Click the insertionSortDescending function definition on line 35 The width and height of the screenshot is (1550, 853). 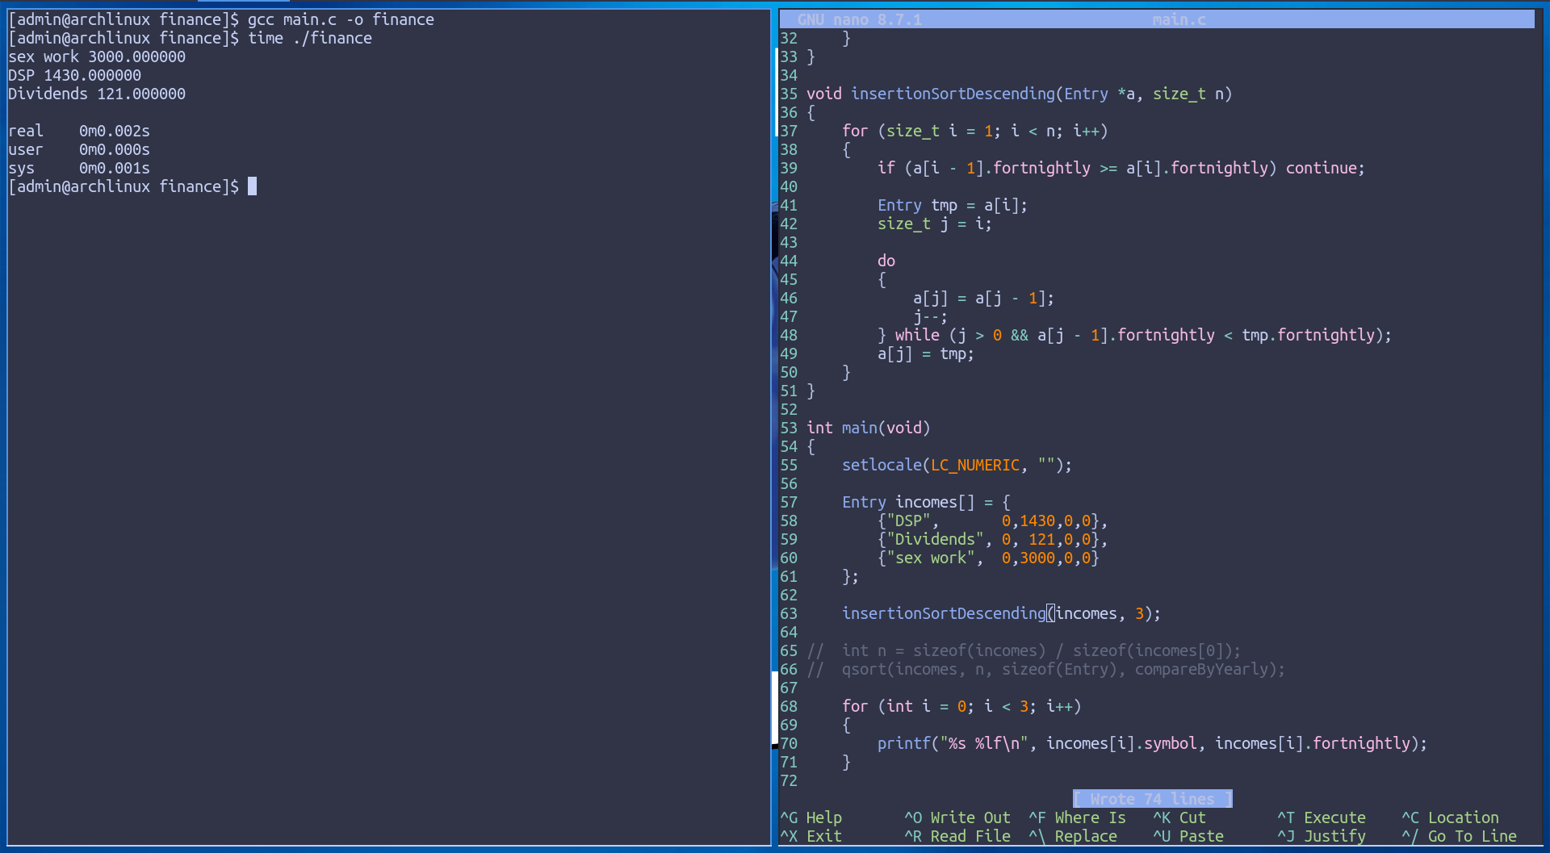pyautogui.click(x=1020, y=94)
